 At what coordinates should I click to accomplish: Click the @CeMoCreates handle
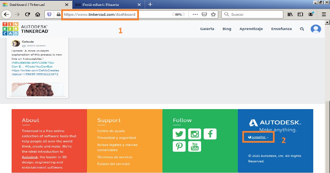[34, 46]
